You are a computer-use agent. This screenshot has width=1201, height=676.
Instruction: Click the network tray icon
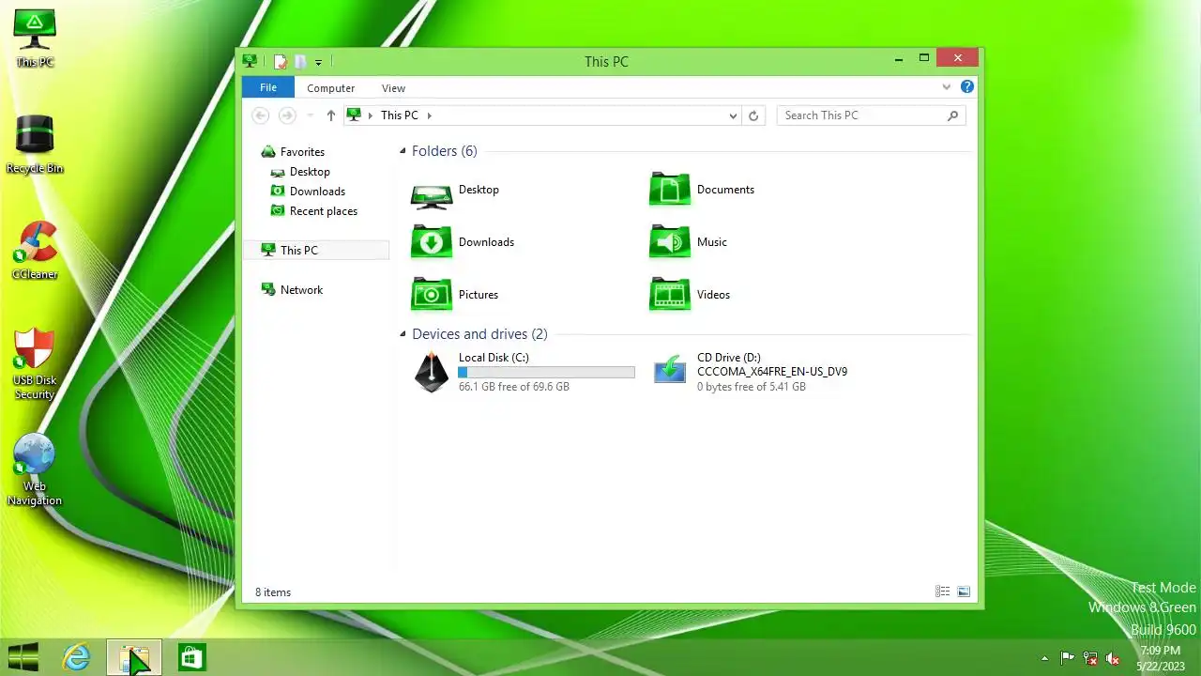tap(1090, 658)
